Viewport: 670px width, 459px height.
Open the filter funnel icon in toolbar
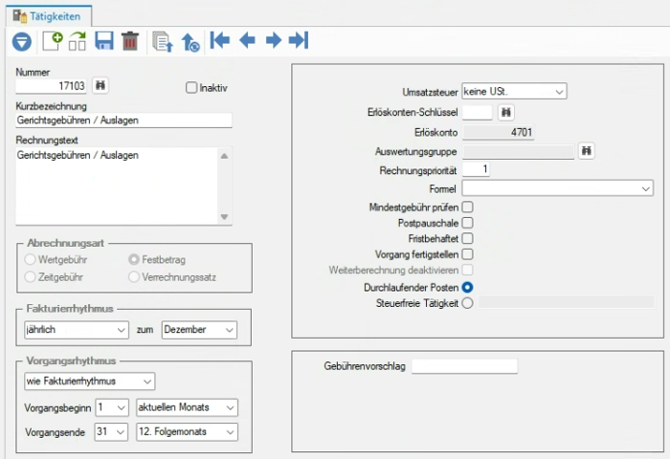tap(22, 42)
